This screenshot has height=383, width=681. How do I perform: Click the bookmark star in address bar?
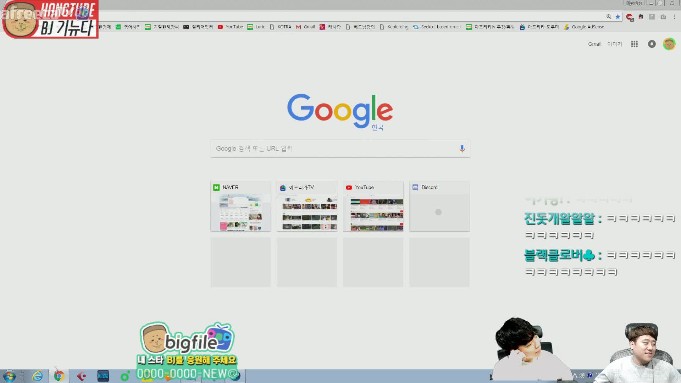click(618, 17)
